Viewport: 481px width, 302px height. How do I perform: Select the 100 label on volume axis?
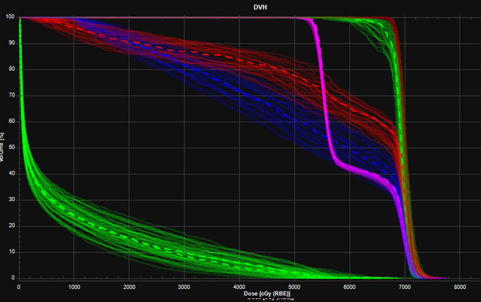(10, 17)
